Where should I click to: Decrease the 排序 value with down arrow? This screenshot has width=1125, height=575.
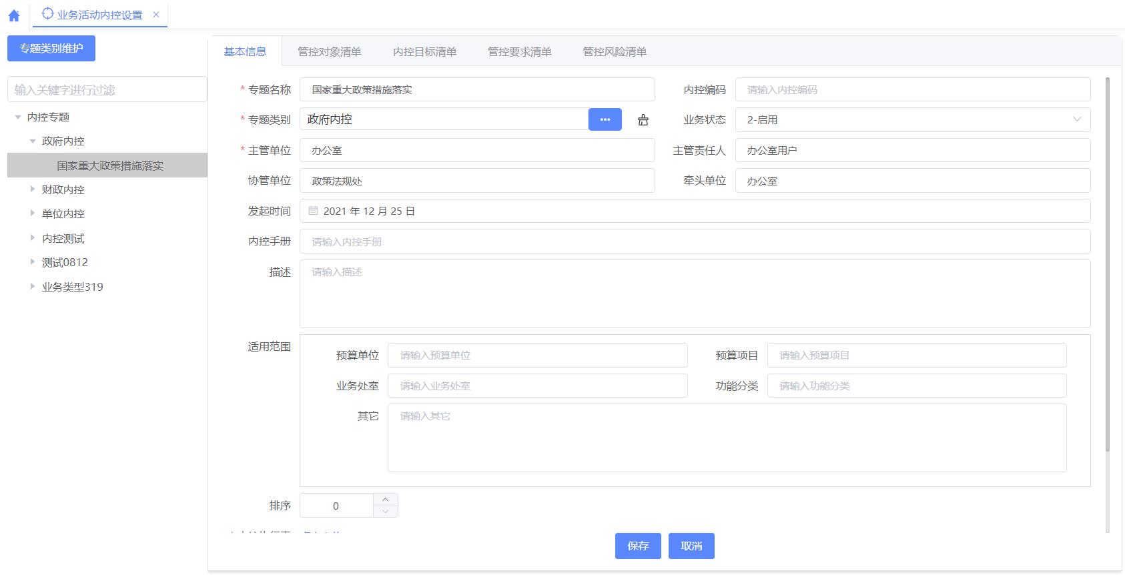pyautogui.click(x=386, y=512)
